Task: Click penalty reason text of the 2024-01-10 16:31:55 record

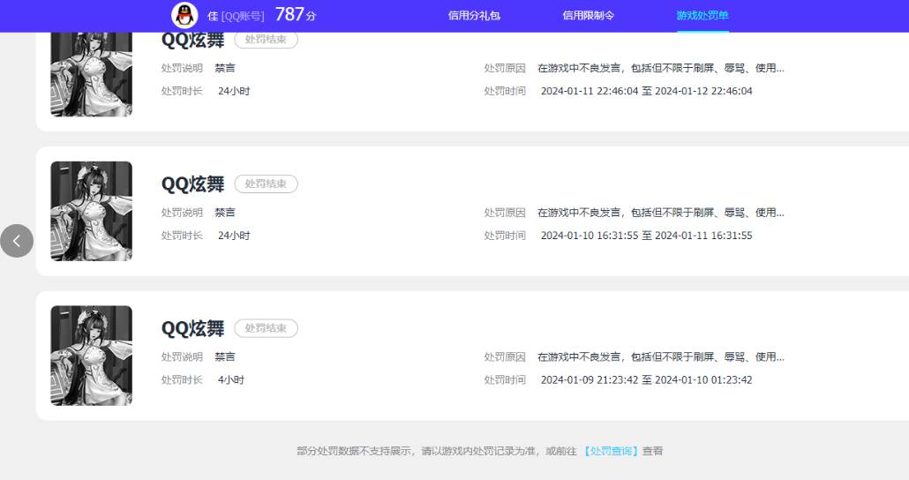Action: (661, 213)
